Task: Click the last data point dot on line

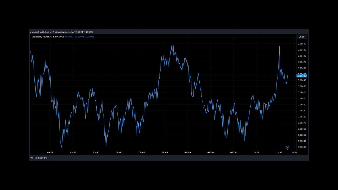Action: coord(288,76)
